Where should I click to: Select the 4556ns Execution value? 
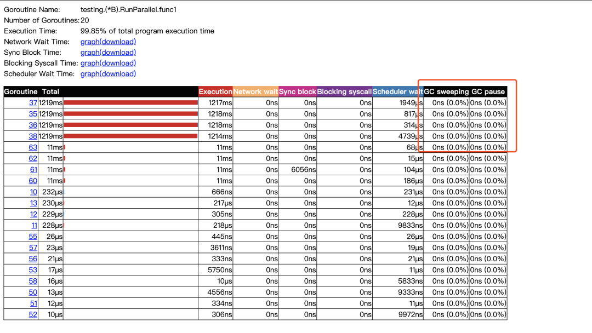pos(220,292)
